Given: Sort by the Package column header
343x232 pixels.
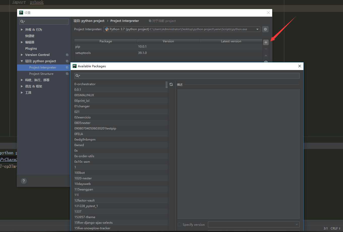Looking at the screenshot, I should click(x=106, y=41).
